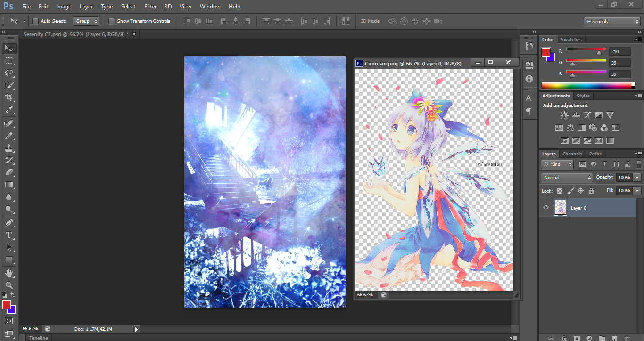
Task: Add a Color Balance adjustment
Action: (x=570, y=128)
